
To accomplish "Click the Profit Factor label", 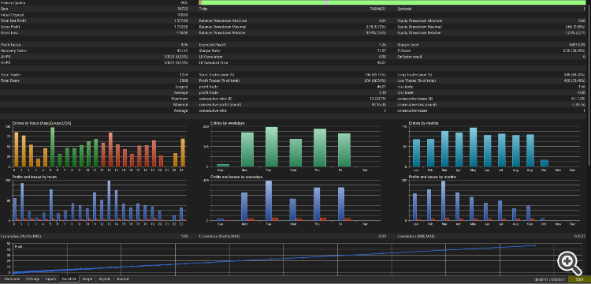I will click(11, 45).
